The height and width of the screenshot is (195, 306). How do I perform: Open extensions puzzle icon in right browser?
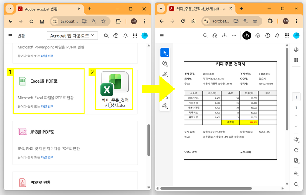(x=270, y=21)
